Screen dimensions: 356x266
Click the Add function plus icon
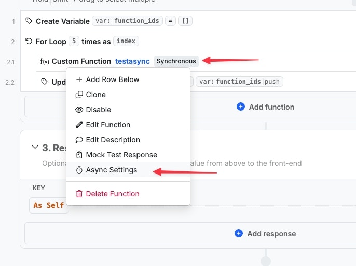pos(241,107)
